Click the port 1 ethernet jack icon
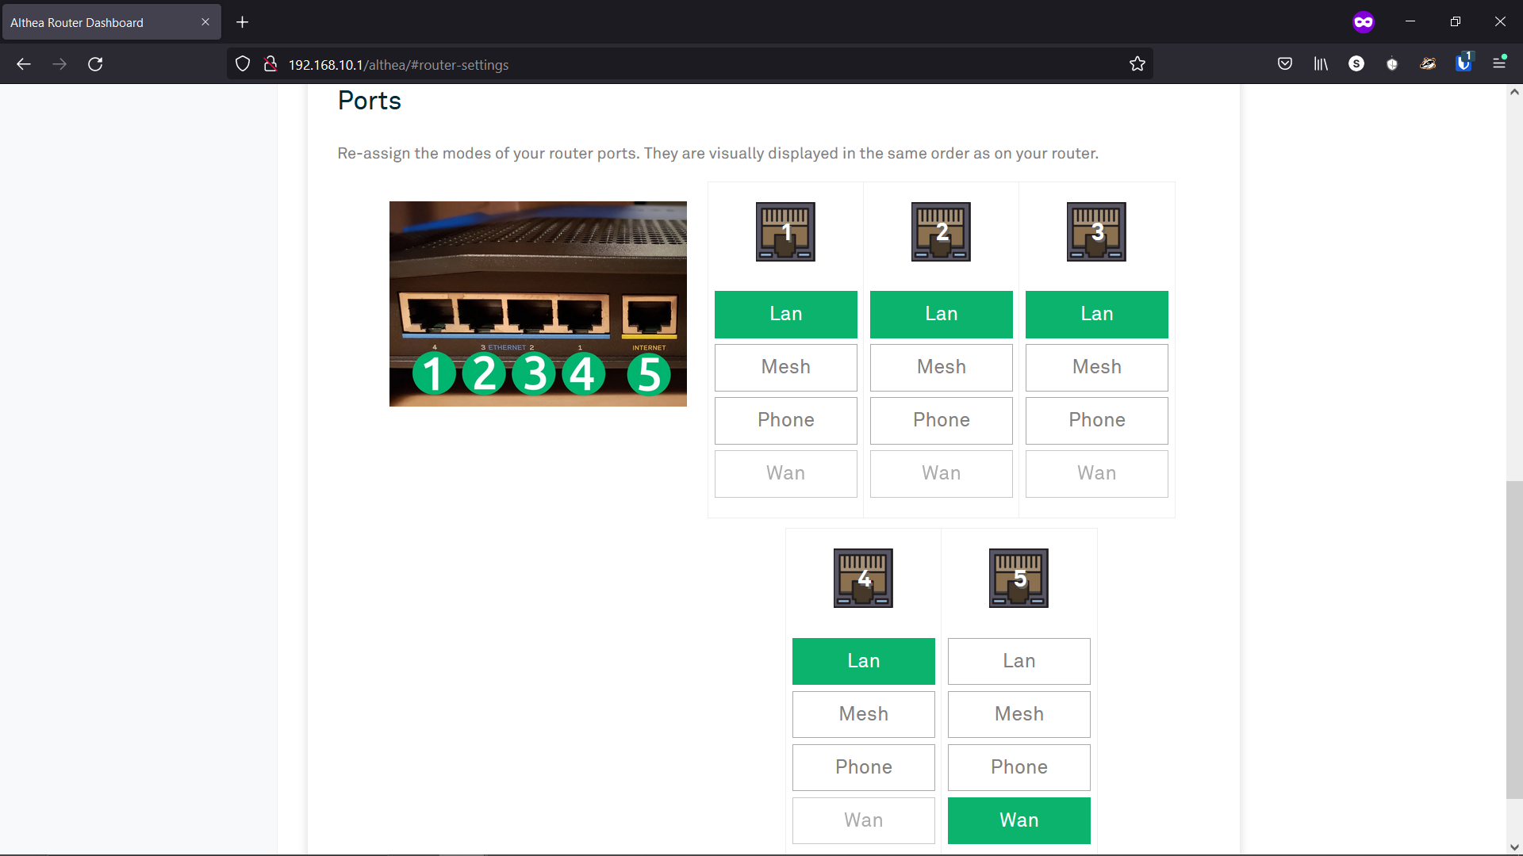 785,231
